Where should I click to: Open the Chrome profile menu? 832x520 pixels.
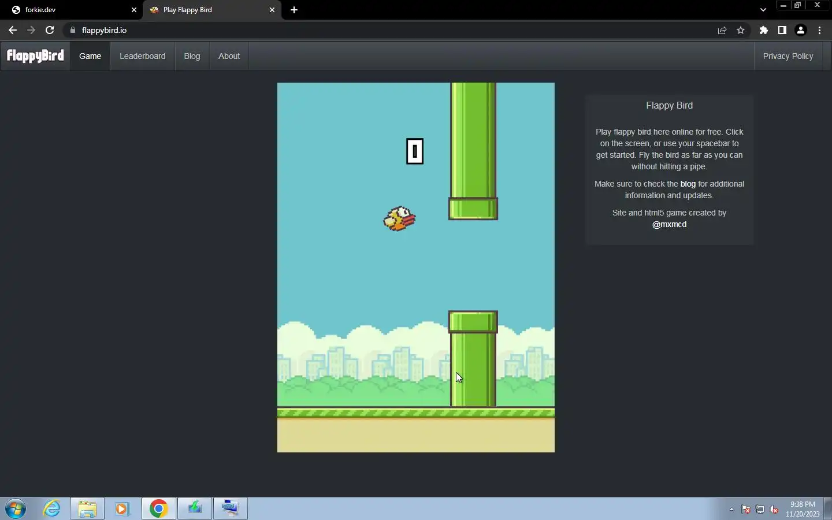[x=801, y=30]
